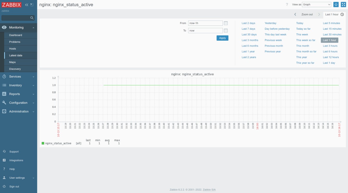This screenshot has width=348, height=193.
Task: Click the Integrations Z icon
Action: click(x=4, y=160)
